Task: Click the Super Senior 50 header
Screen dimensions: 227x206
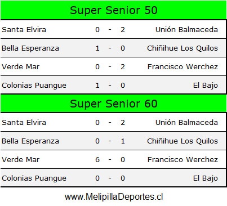Action: click(114, 10)
